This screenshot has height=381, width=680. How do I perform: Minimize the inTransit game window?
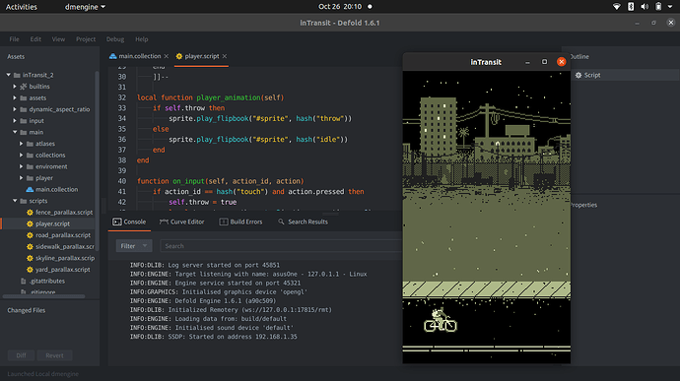click(x=527, y=62)
